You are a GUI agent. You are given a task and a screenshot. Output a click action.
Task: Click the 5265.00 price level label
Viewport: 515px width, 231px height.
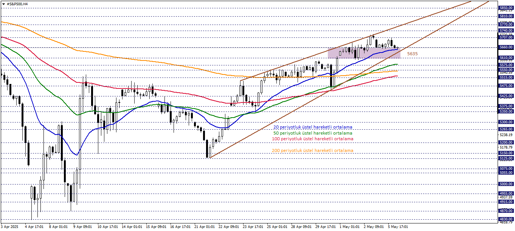pyautogui.click(x=506, y=129)
